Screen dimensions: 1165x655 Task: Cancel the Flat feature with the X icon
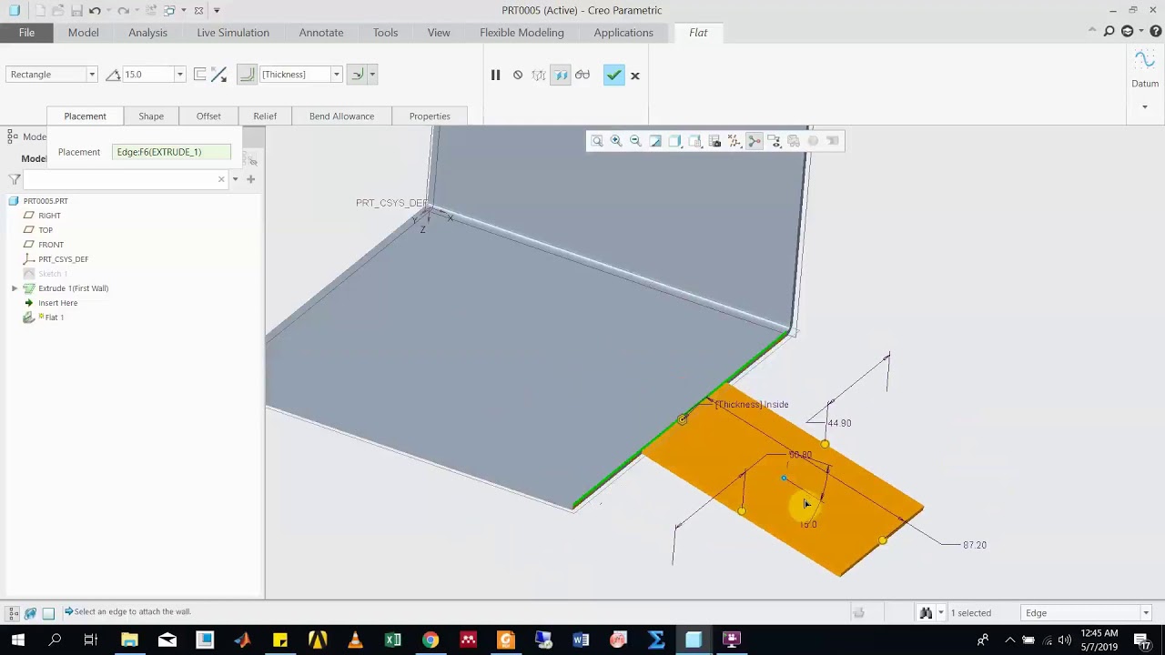click(635, 76)
